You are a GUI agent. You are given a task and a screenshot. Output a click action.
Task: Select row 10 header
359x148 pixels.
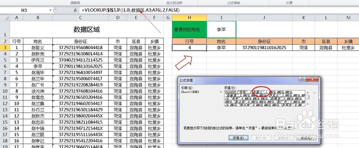click(5, 91)
